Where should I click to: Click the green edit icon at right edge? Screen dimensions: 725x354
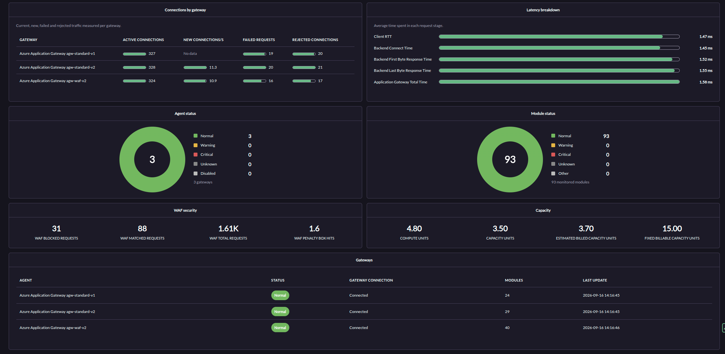723,328
